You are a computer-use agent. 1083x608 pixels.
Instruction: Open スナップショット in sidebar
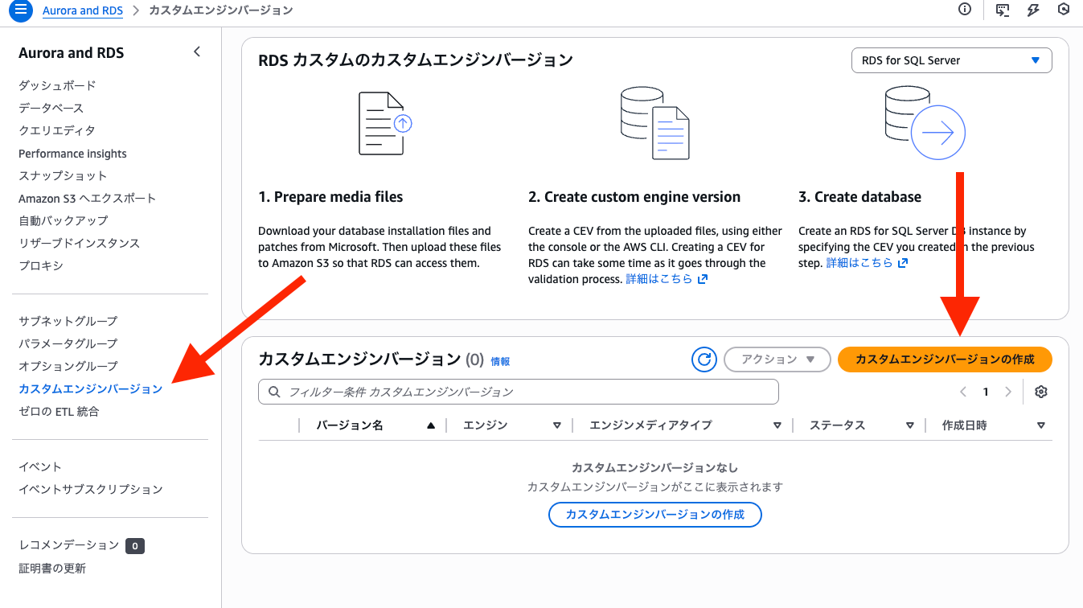[63, 175]
